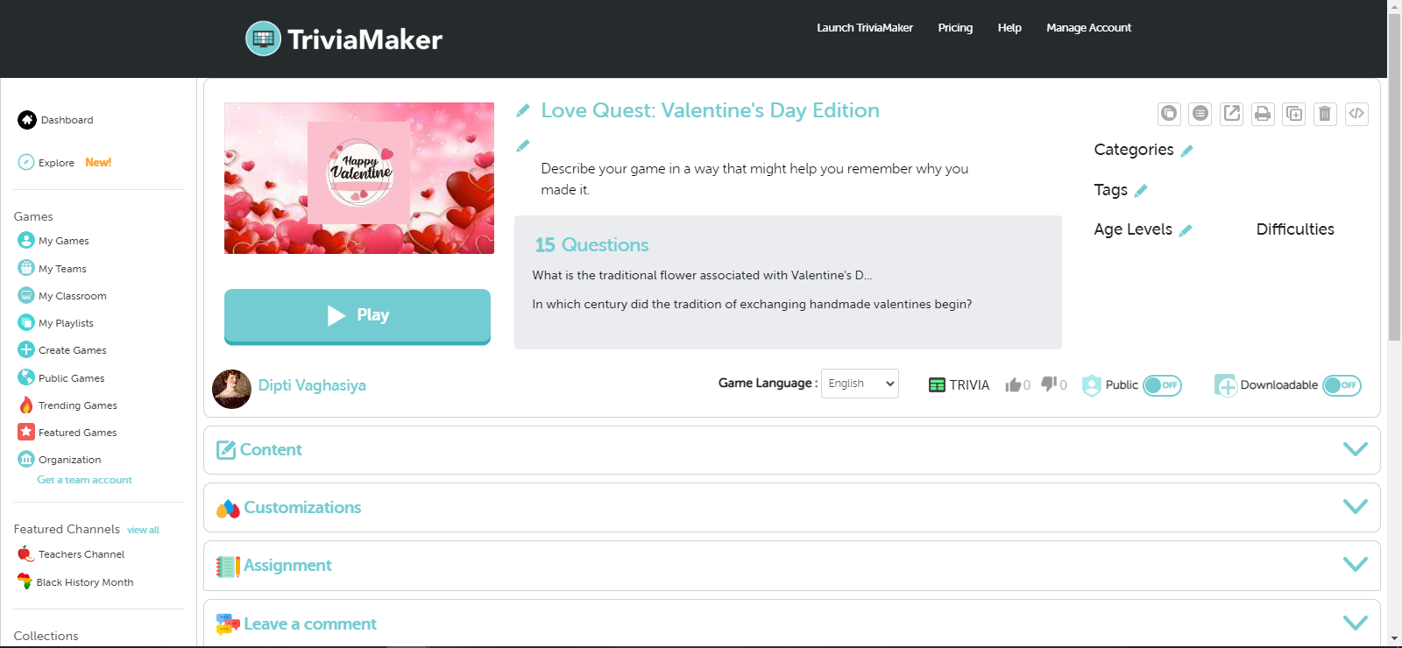The height and width of the screenshot is (648, 1402).
Task: Expand the Content section
Action: (1355, 449)
